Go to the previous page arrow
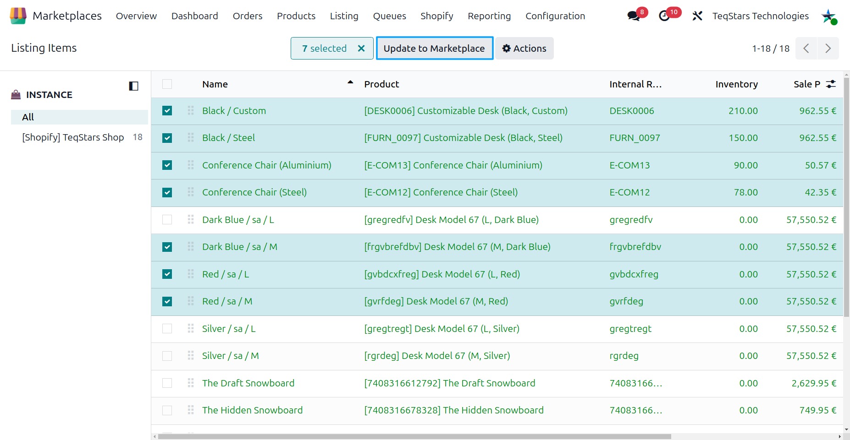The image size is (850, 440). [806, 48]
